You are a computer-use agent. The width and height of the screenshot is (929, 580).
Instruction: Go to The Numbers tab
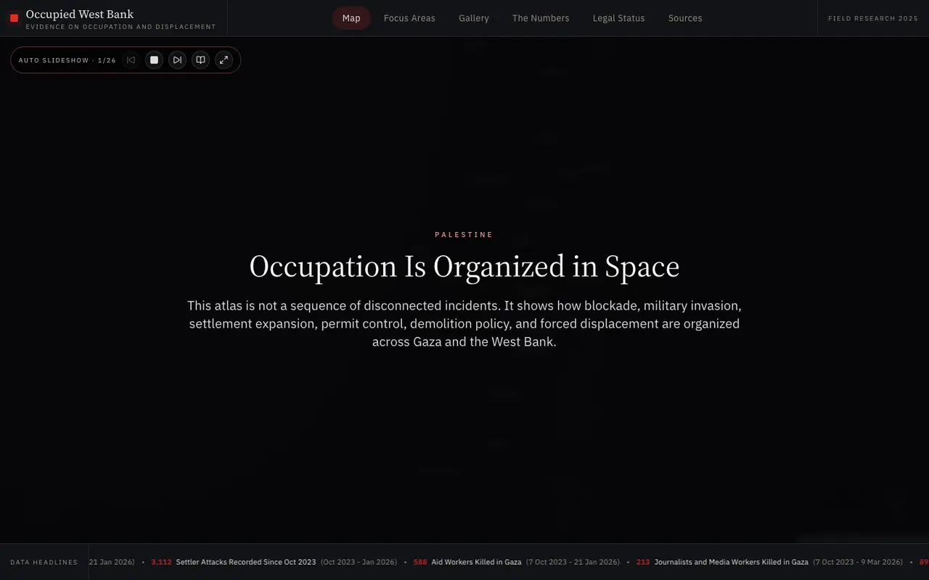(541, 18)
